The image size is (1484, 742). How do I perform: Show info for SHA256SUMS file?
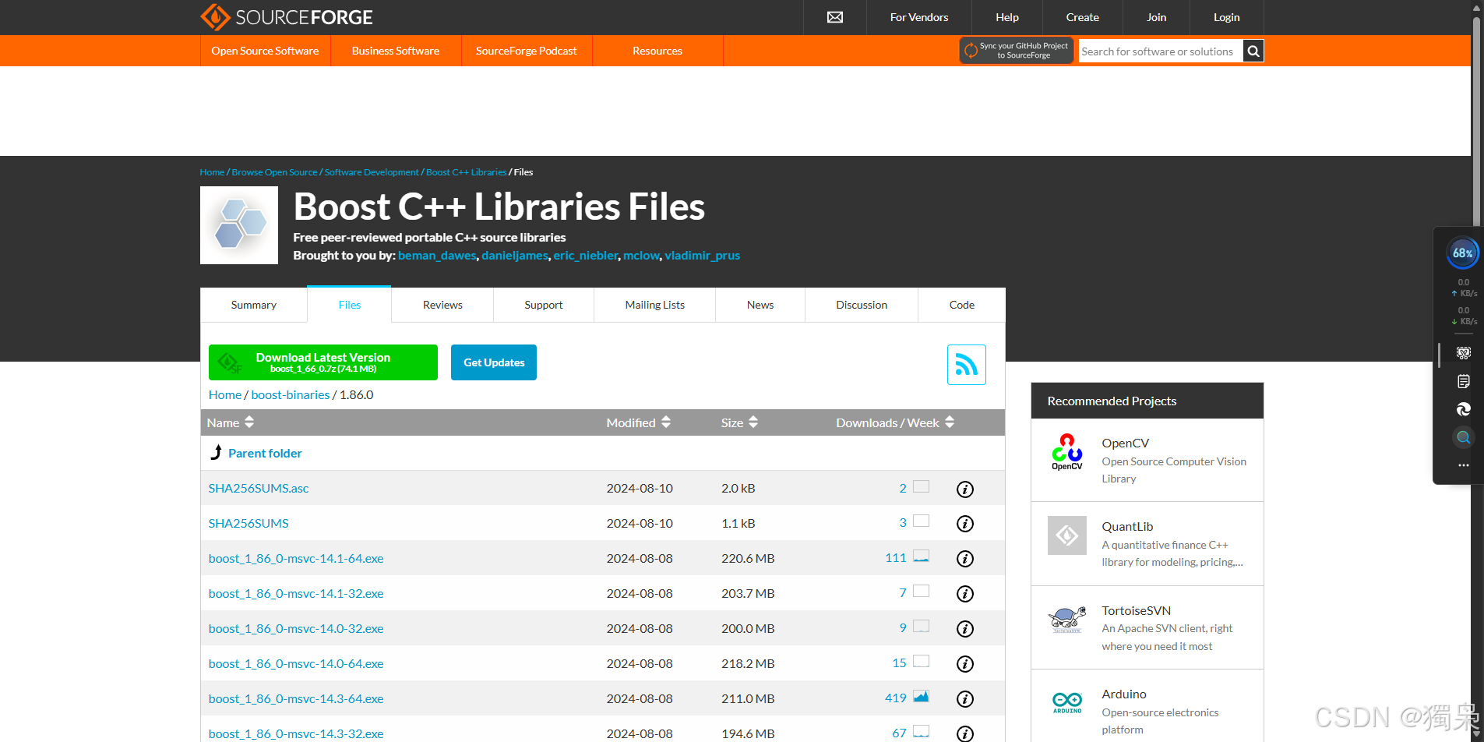pyautogui.click(x=964, y=524)
